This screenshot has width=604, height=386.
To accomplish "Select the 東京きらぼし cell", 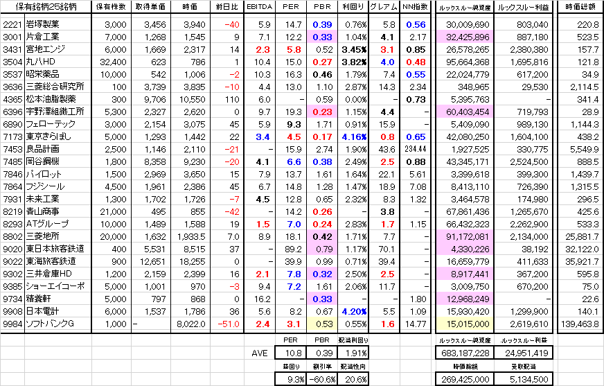I will pyautogui.click(x=48, y=137).
